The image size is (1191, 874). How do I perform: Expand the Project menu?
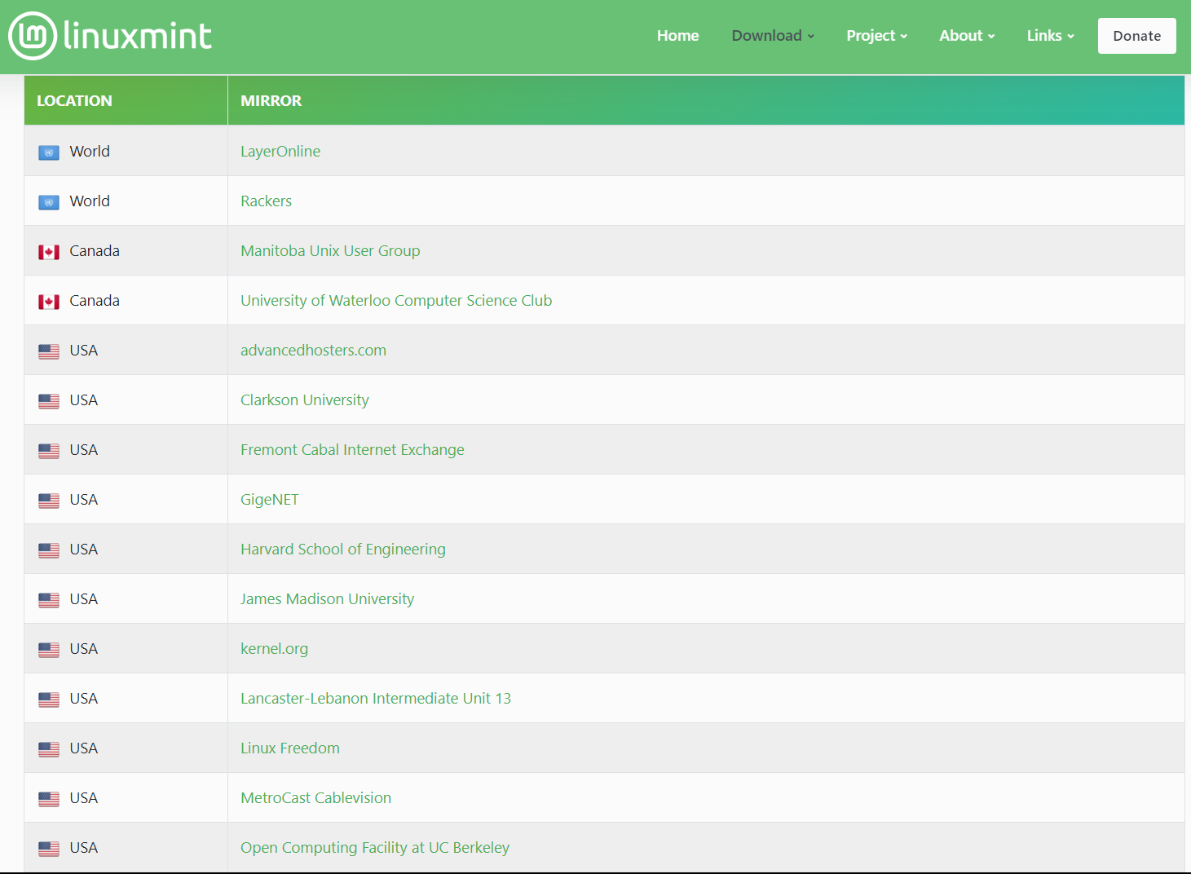876,36
